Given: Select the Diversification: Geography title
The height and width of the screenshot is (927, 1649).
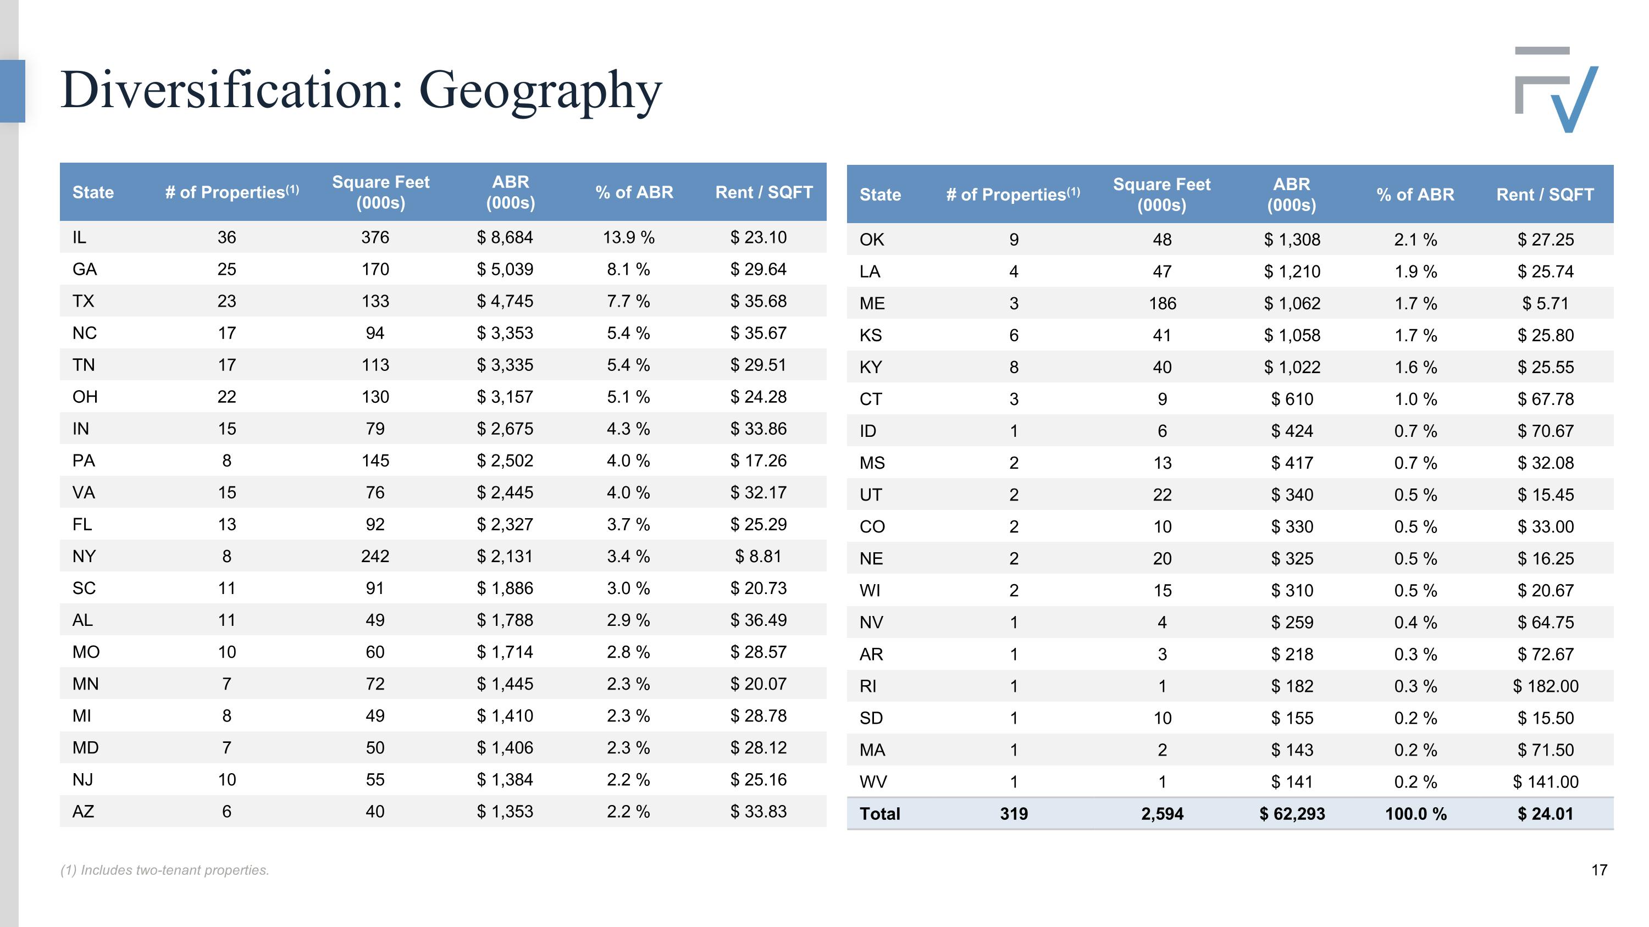Looking at the screenshot, I should tap(361, 91).
